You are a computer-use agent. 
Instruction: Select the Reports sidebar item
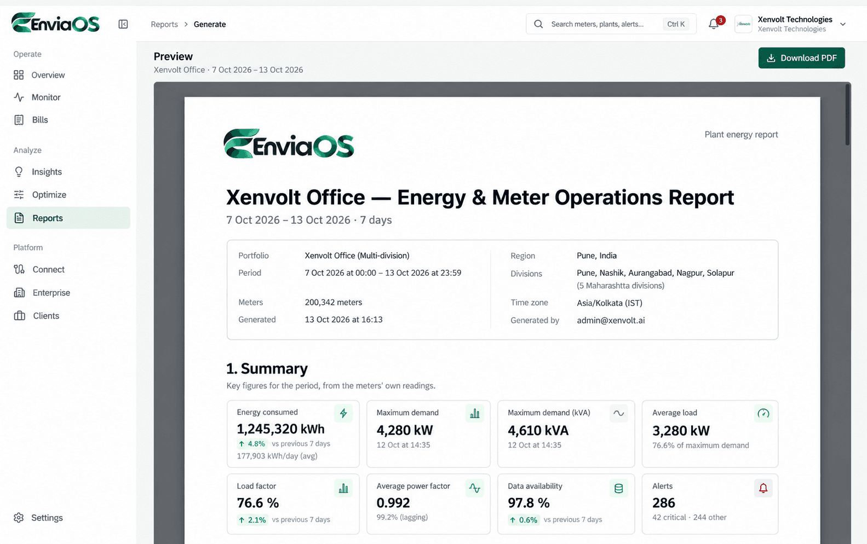(x=68, y=218)
